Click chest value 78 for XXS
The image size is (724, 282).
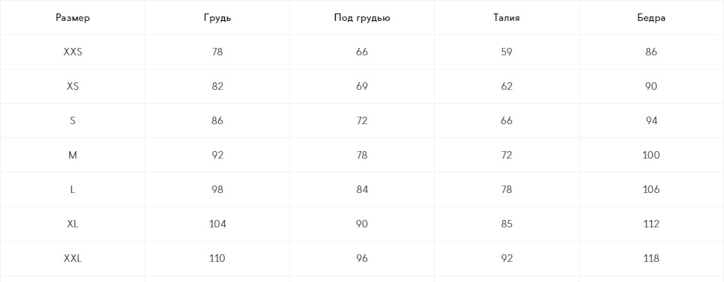[217, 52]
